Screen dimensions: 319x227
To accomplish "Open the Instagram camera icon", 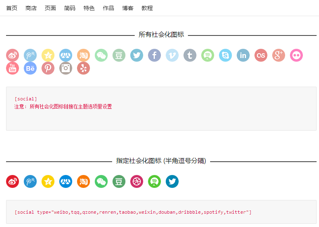I will pyautogui.click(x=66, y=68).
